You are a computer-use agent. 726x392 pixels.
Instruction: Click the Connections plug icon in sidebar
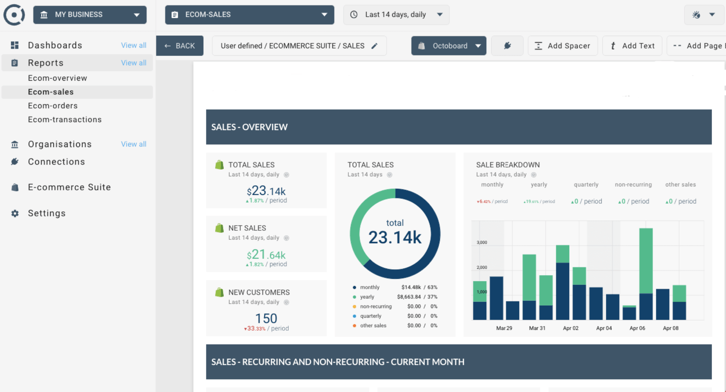point(15,161)
